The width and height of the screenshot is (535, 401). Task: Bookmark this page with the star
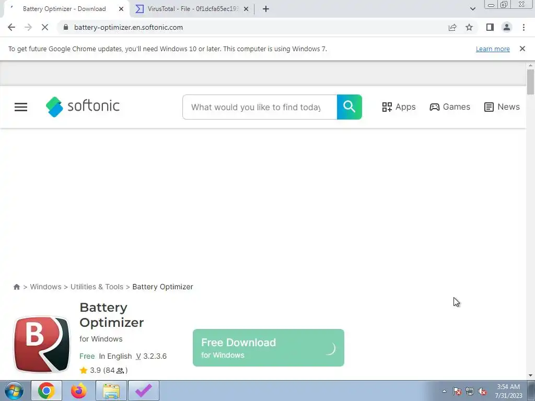click(469, 27)
